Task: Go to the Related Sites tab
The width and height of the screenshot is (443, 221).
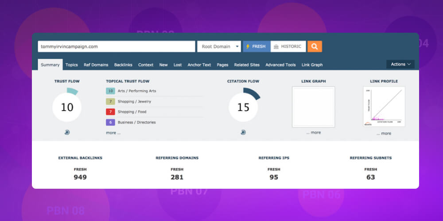Action: 247,65
